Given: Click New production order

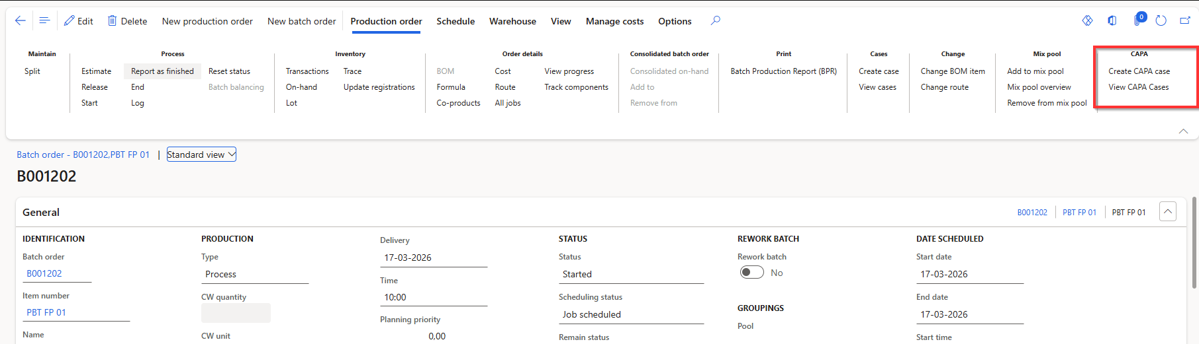Looking at the screenshot, I should point(207,21).
